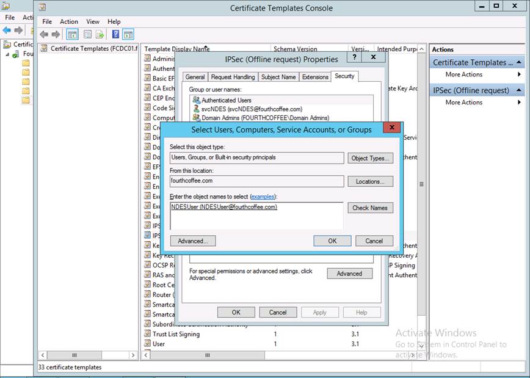
Task: Toggle the Show/Hide Action Pane toolbar icon
Action: click(x=128, y=35)
